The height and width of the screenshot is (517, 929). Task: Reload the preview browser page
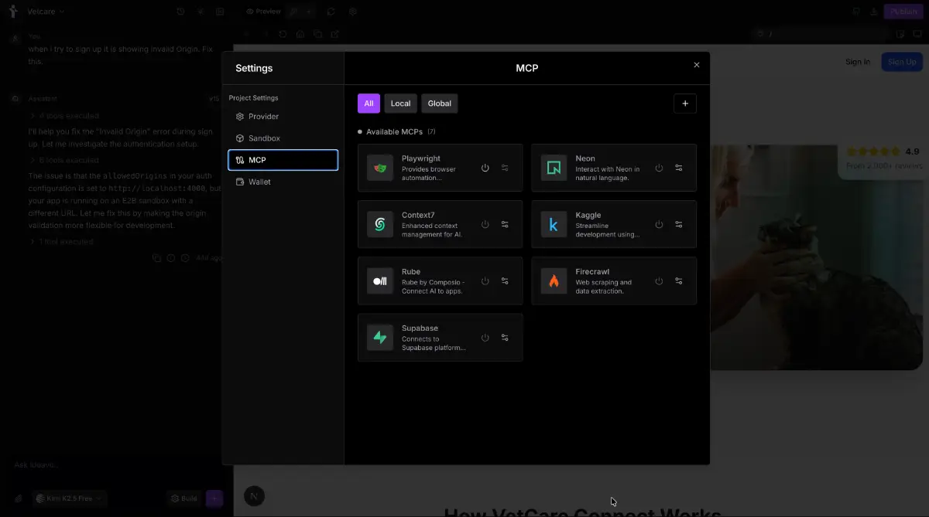283,34
